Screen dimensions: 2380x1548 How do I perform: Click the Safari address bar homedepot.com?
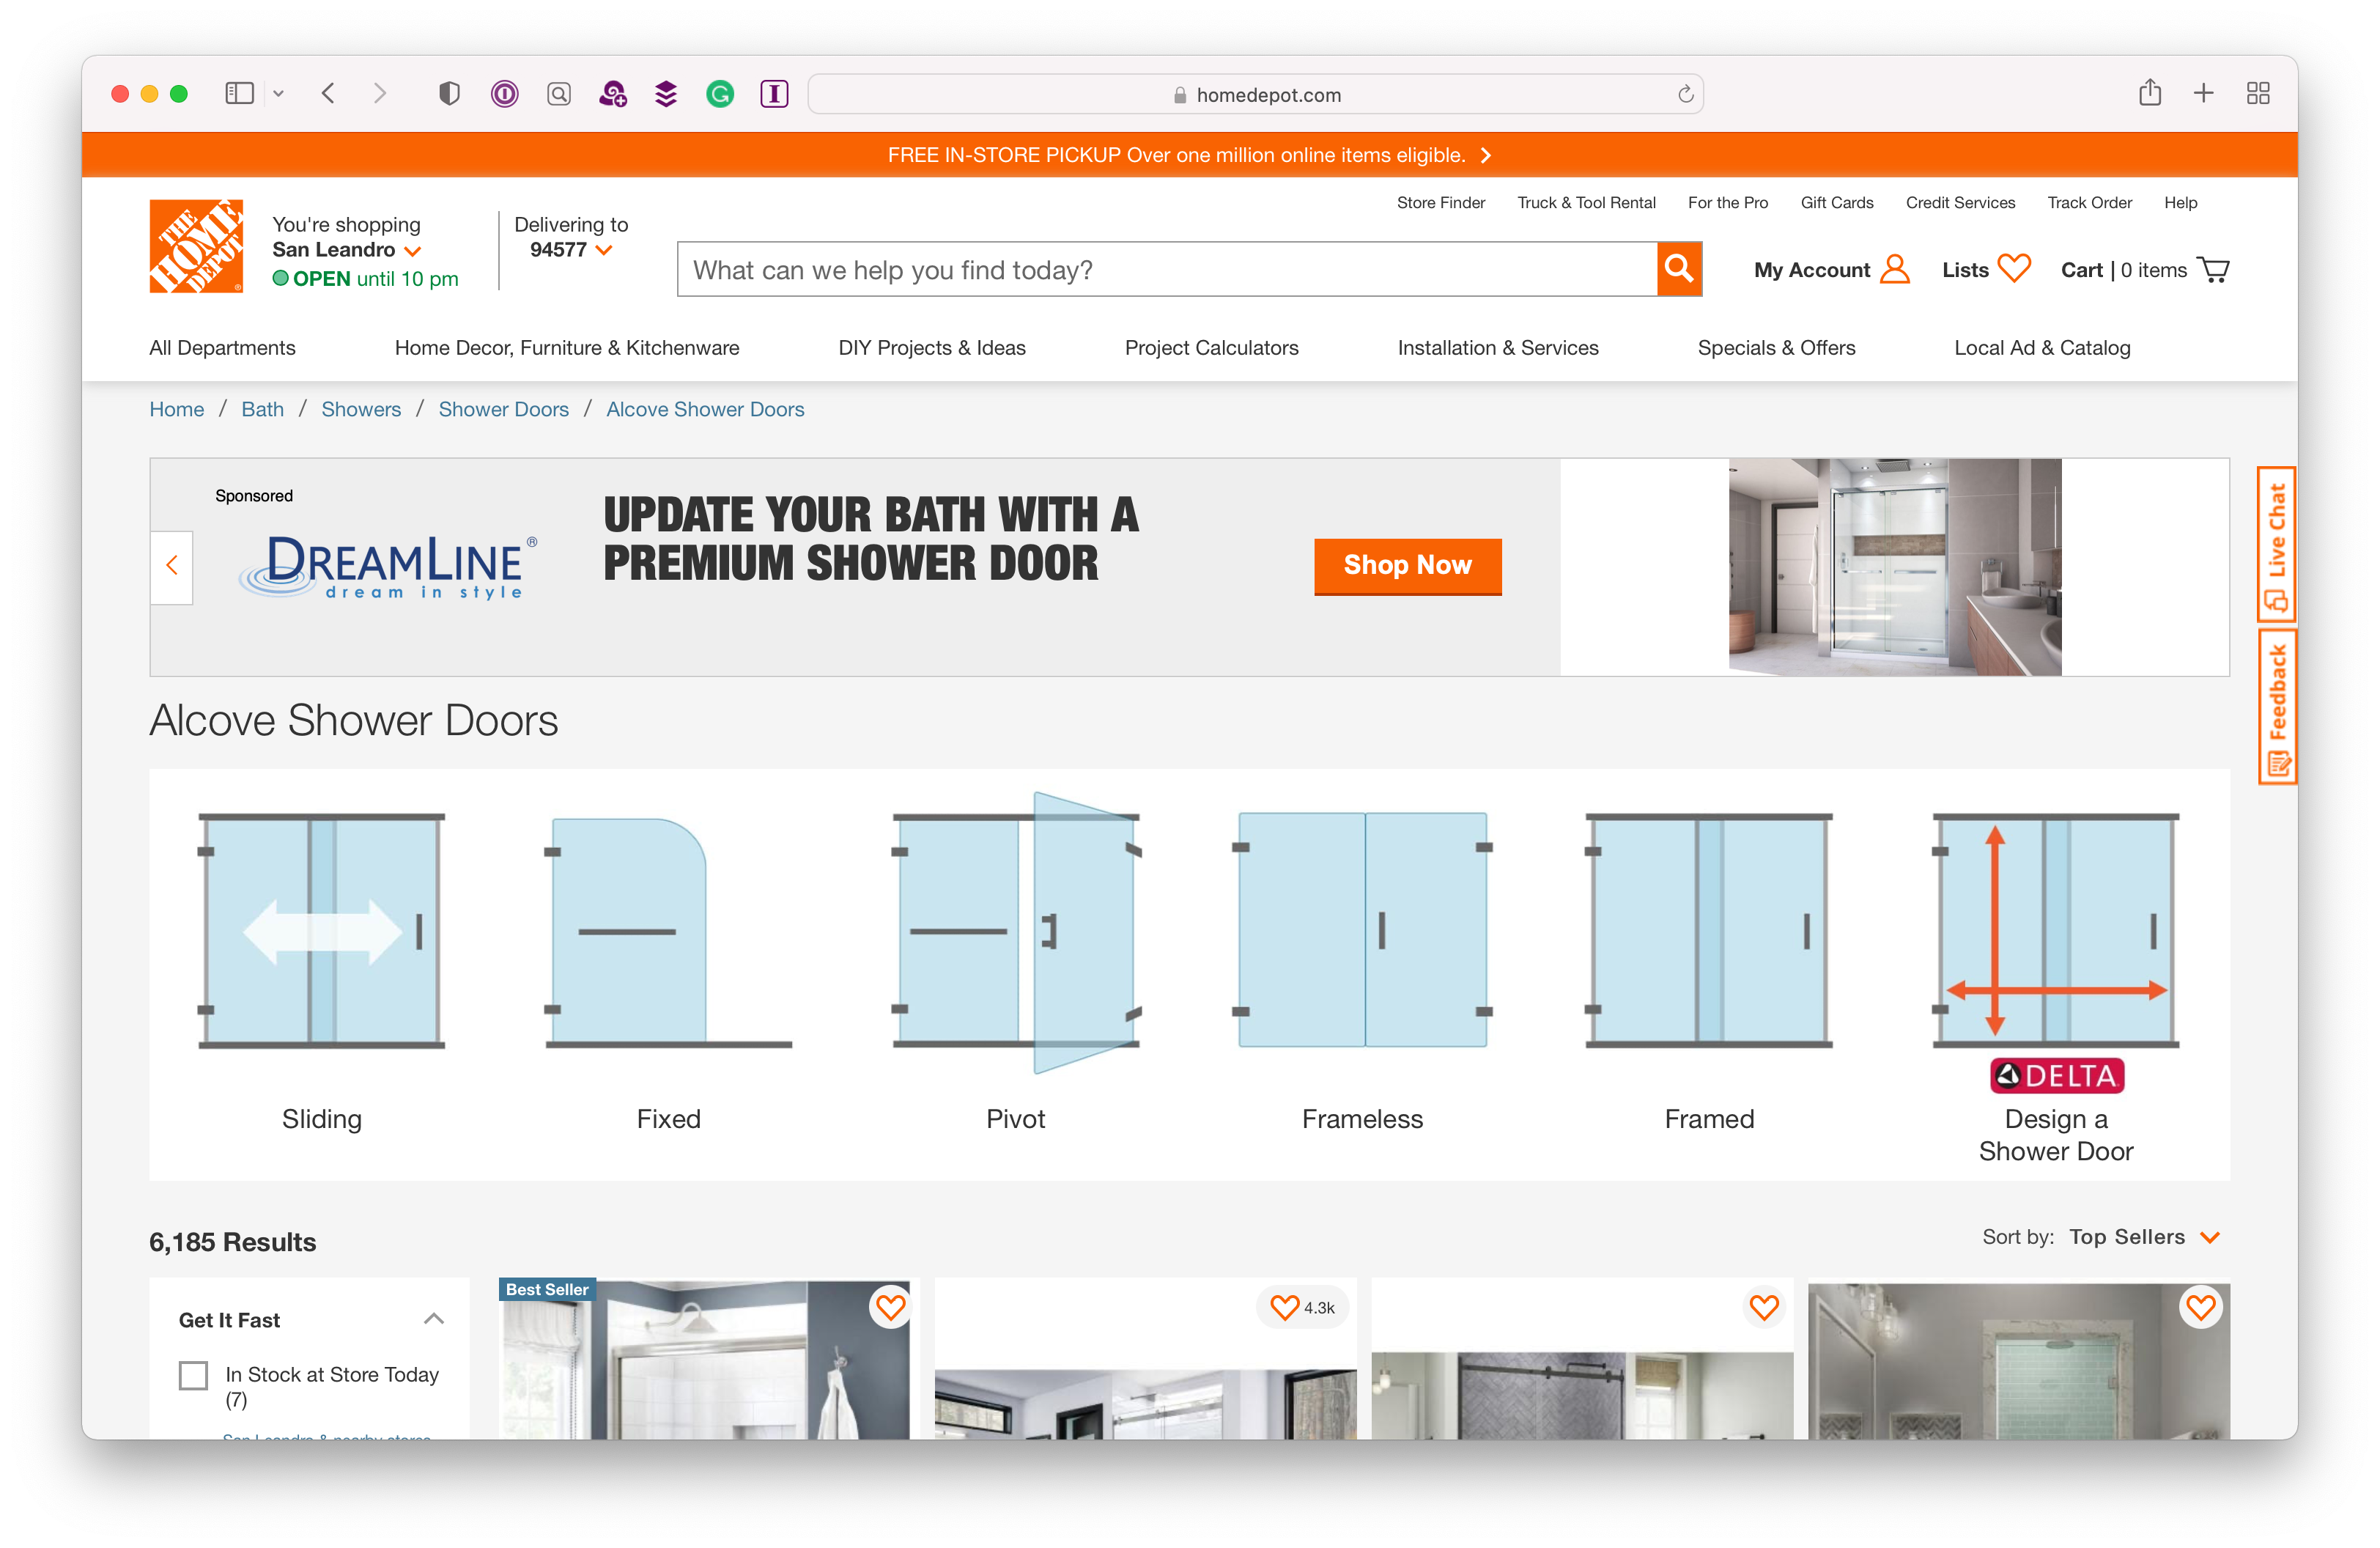click(1256, 94)
